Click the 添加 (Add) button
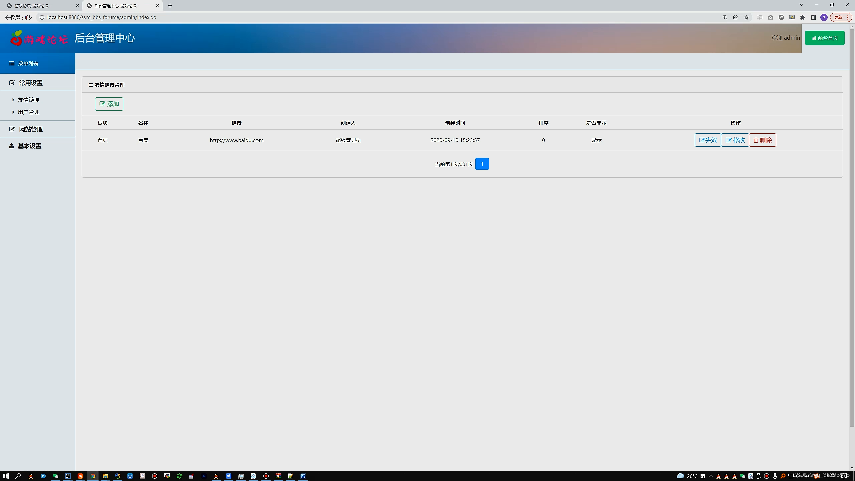855x481 pixels. (x=109, y=103)
